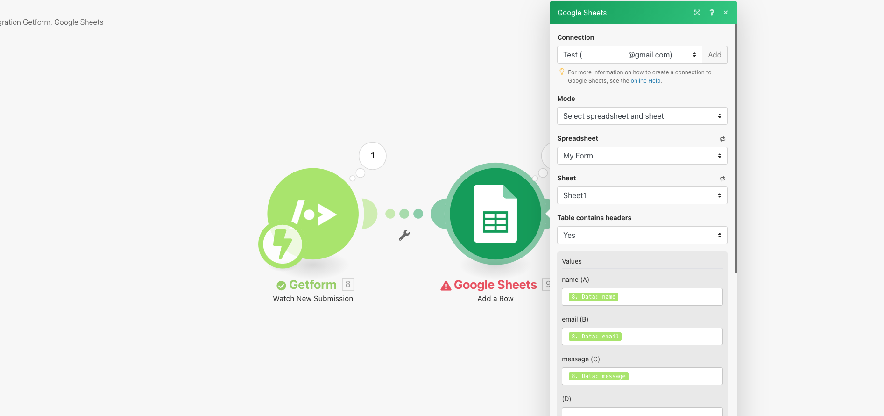Click the lightbulb hint icon
This screenshot has width=884, height=416.
[x=562, y=72]
